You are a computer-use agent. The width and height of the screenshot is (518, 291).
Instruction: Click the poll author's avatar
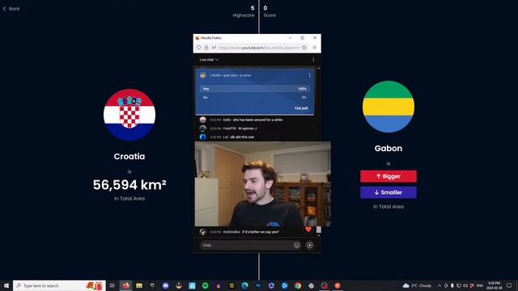pos(203,75)
